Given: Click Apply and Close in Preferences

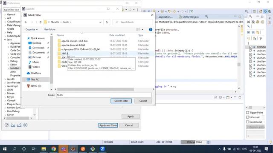Looking at the screenshot, I should (x=108, y=125).
